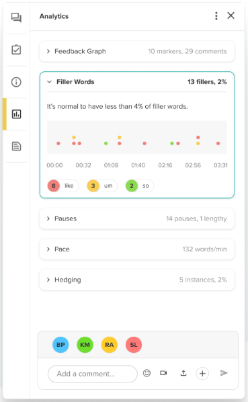The height and width of the screenshot is (402, 248).
Task: Send the comment with arrow icon
Action: tap(224, 373)
